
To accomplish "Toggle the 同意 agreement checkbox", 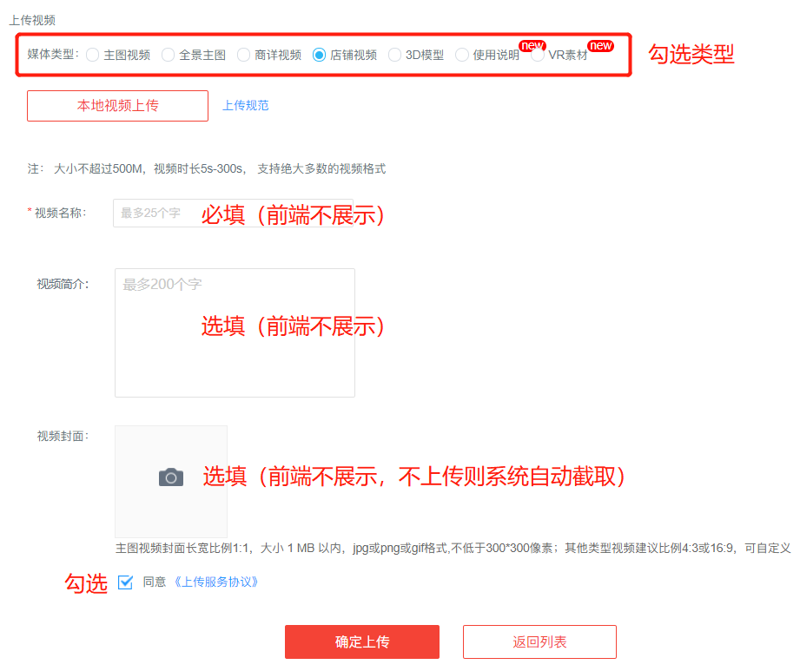I will point(125,582).
